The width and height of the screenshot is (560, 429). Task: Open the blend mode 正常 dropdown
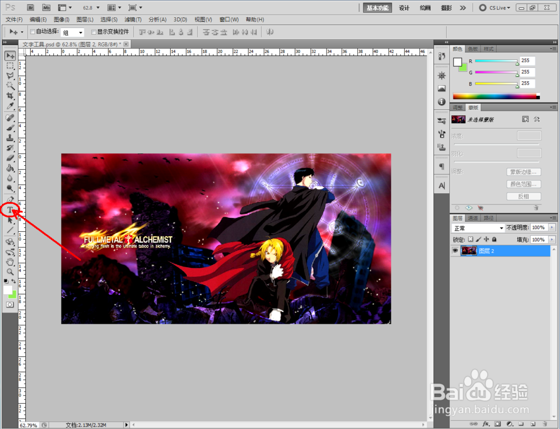478,228
